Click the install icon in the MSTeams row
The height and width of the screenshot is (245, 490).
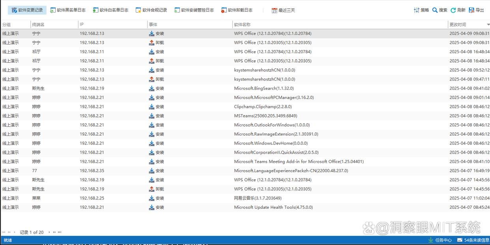pos(151,116)
